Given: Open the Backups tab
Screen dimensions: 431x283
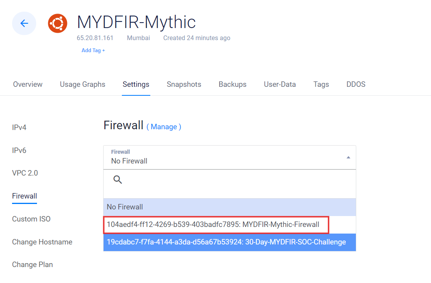Looking at the screenshot, I should pos(232,84).
